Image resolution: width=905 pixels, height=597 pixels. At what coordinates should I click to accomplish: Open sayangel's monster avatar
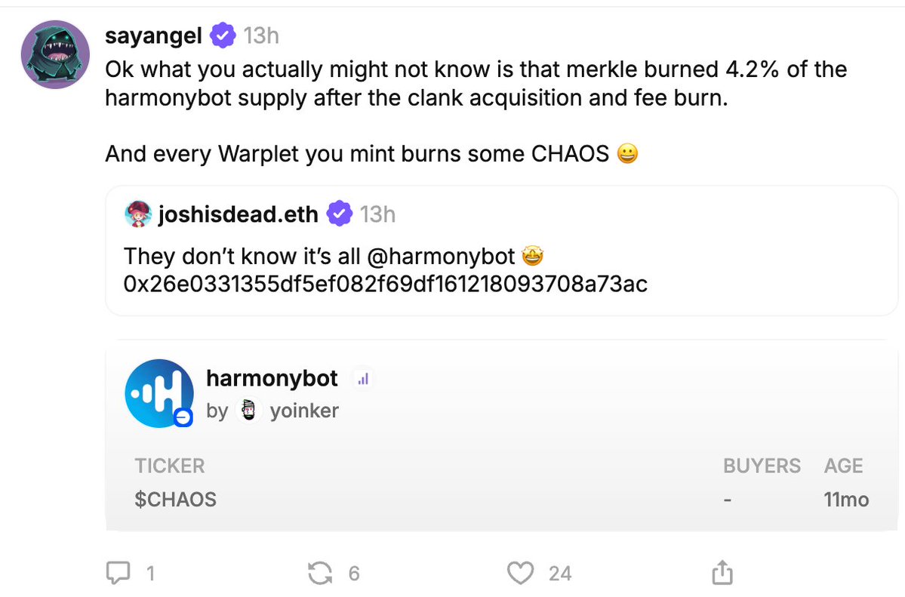click(x=54, y=55)
